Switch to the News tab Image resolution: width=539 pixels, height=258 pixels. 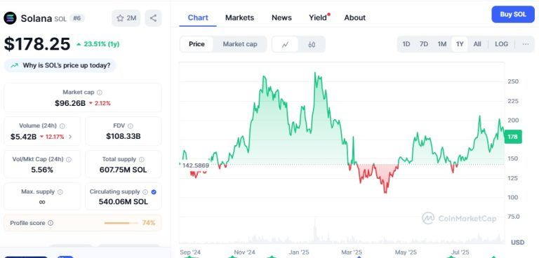point(281,18)
